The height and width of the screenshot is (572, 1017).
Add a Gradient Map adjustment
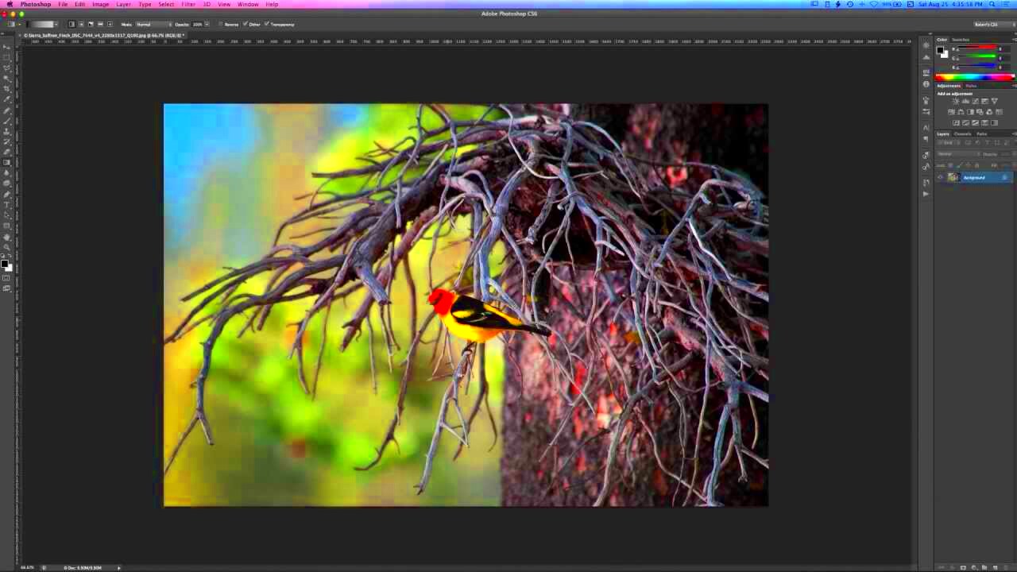995,123
